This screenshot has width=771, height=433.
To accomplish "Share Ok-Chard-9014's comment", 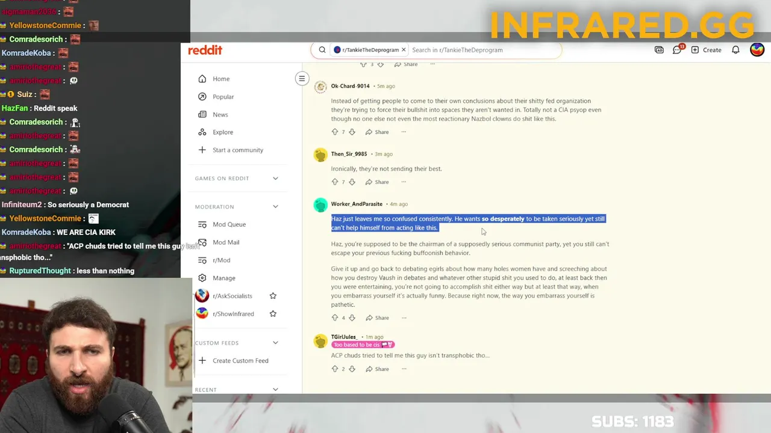I will [377, 132].
